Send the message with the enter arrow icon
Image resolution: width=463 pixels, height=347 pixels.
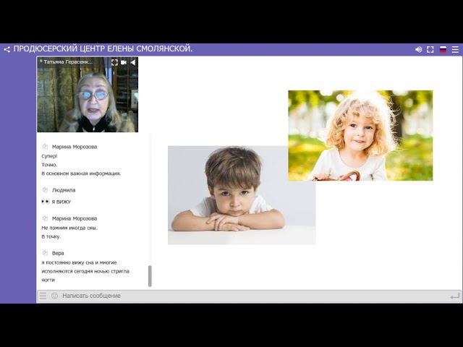tap(455, 296)
